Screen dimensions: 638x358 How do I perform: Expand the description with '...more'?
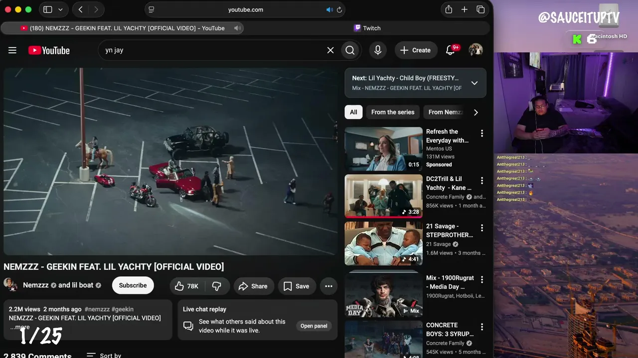(x=20, y=327)
